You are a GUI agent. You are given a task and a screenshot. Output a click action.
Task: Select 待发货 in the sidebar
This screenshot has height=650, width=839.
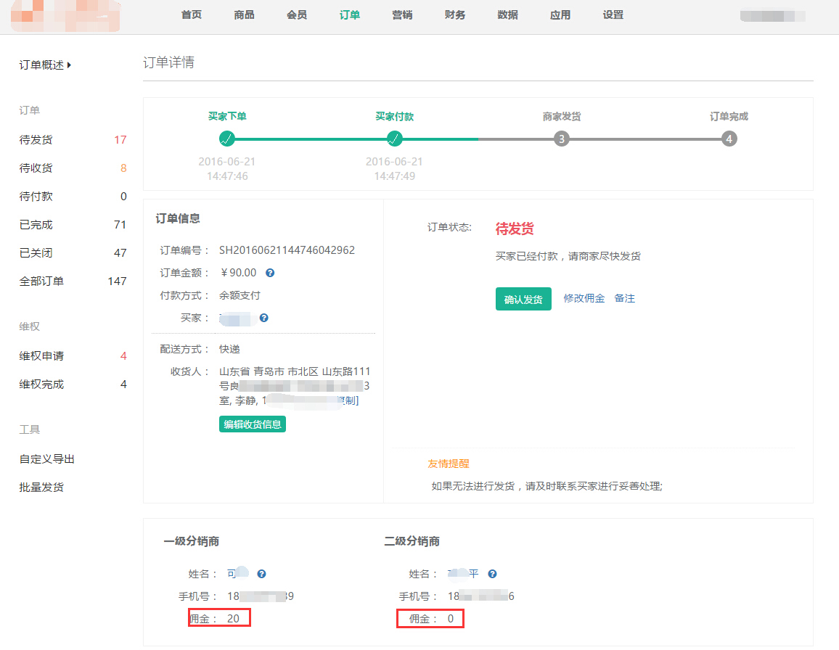point(36,140)
